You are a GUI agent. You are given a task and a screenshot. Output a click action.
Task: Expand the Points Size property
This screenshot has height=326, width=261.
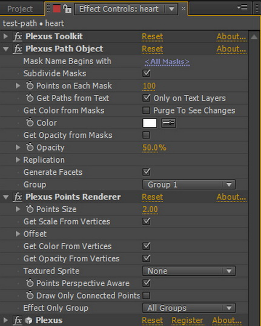click(x=18, y=209)
